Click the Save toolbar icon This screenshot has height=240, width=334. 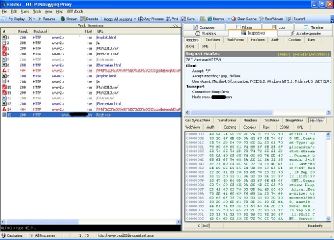coord(184,19)
